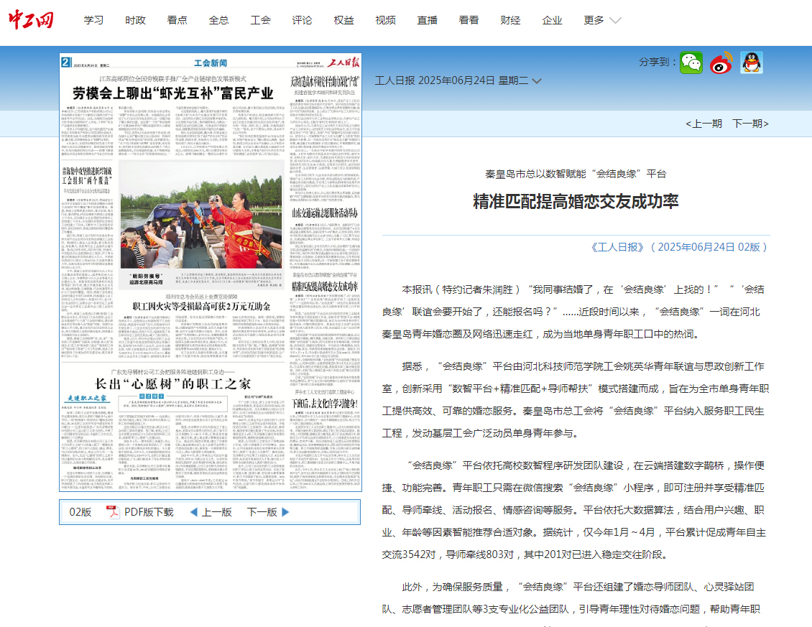Go to previous issue 上一期
Viewport: 812px width, 627px height.
[703, 124]
